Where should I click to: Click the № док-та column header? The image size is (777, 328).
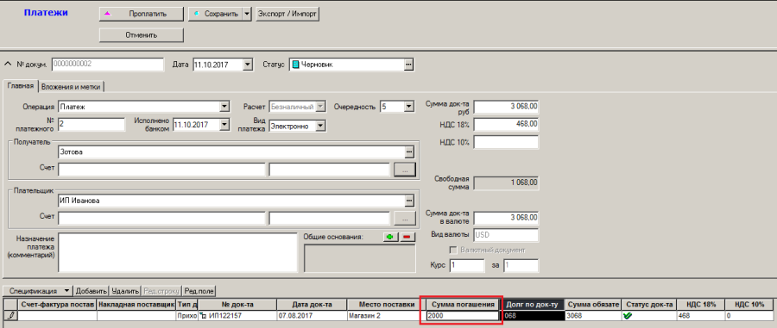coord(237,304)
